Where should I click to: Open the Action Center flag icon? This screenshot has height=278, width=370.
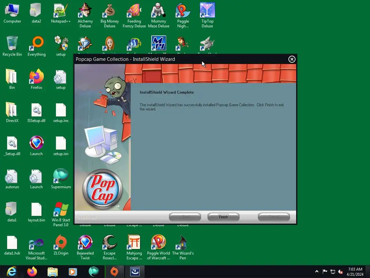(325, 271)
